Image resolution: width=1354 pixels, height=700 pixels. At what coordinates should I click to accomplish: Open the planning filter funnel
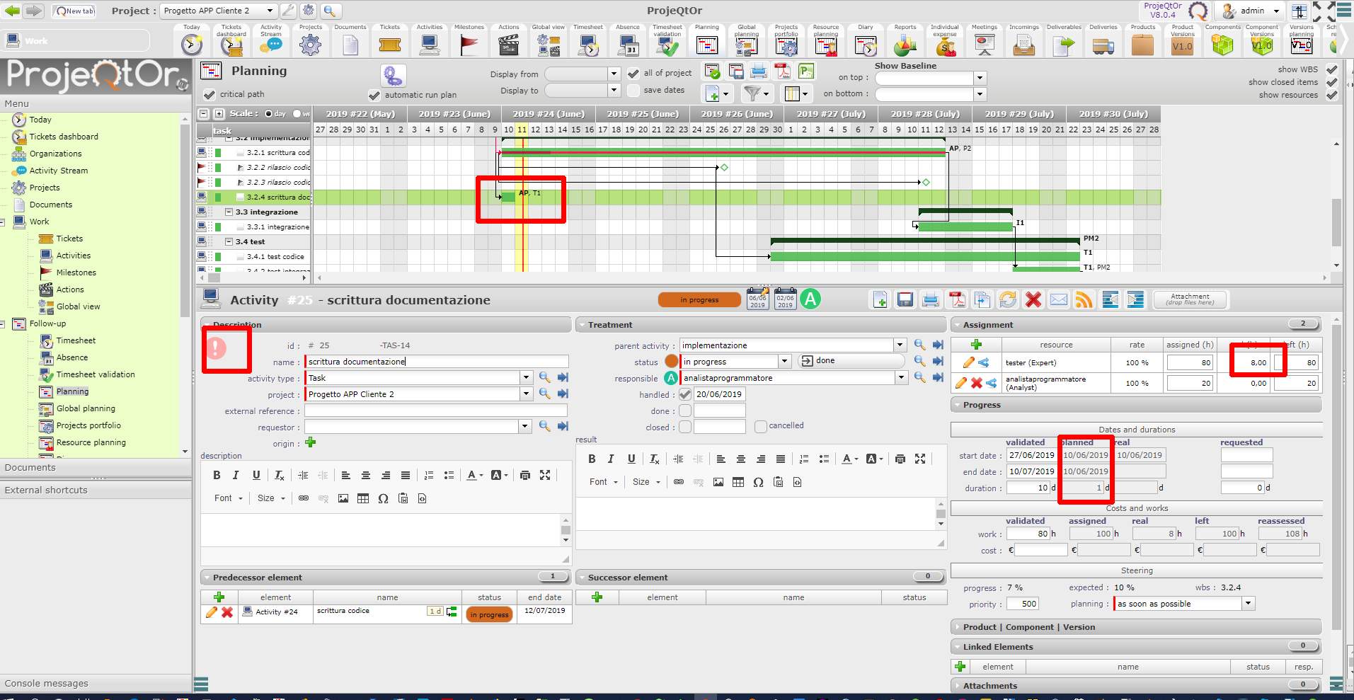(x=752, y=93)
